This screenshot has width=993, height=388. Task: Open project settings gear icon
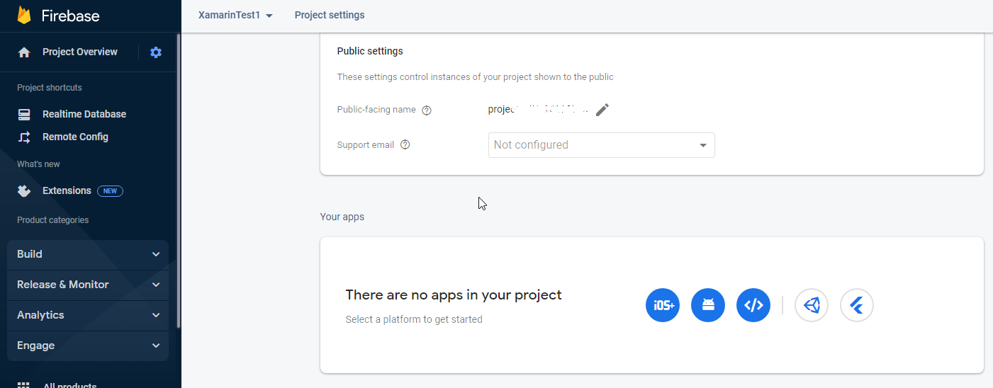pos(156,52)
